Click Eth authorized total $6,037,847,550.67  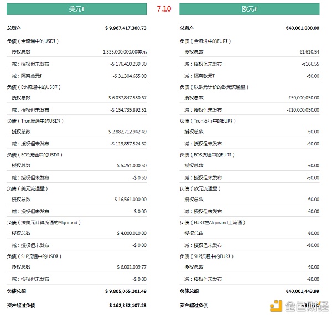127,98
